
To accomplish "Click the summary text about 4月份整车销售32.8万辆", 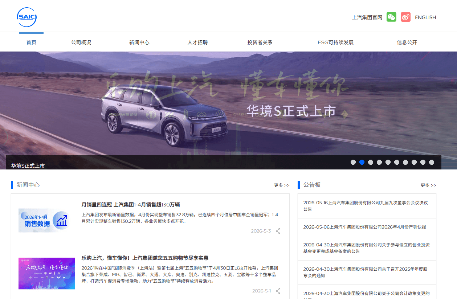I will coord(180,218).
